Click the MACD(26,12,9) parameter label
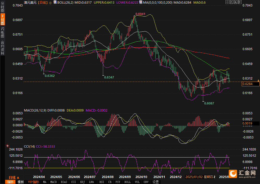 coord(35,110)
